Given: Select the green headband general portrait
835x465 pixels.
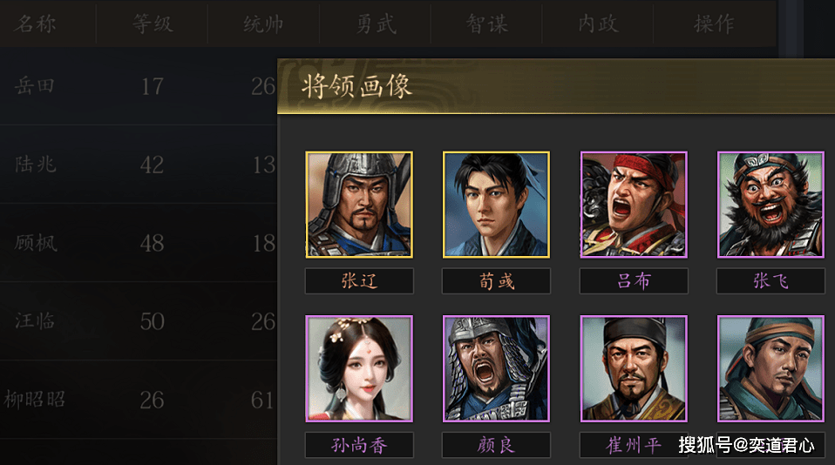Looking at the screenshot, I should coord(771,368).
